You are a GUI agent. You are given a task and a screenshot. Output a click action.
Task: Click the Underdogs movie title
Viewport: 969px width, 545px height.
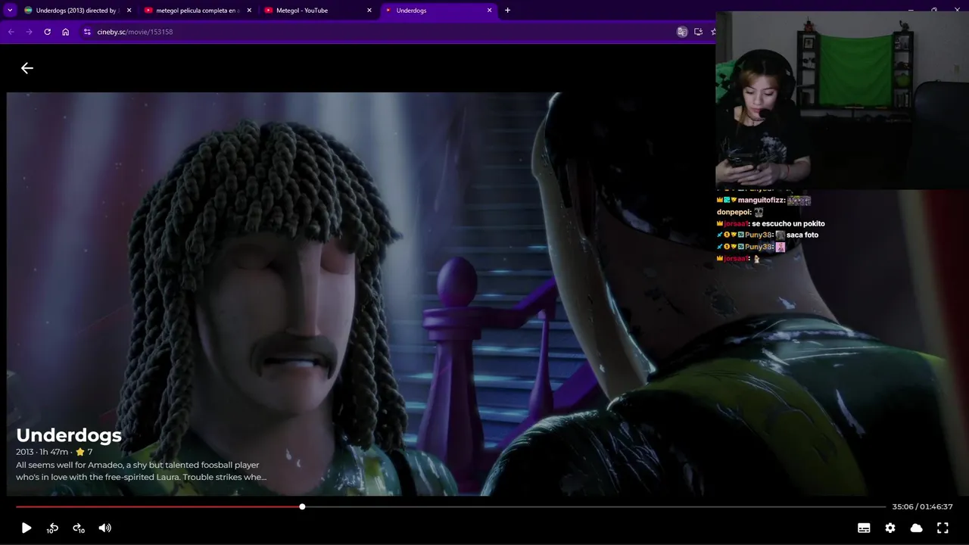point(69,435)
